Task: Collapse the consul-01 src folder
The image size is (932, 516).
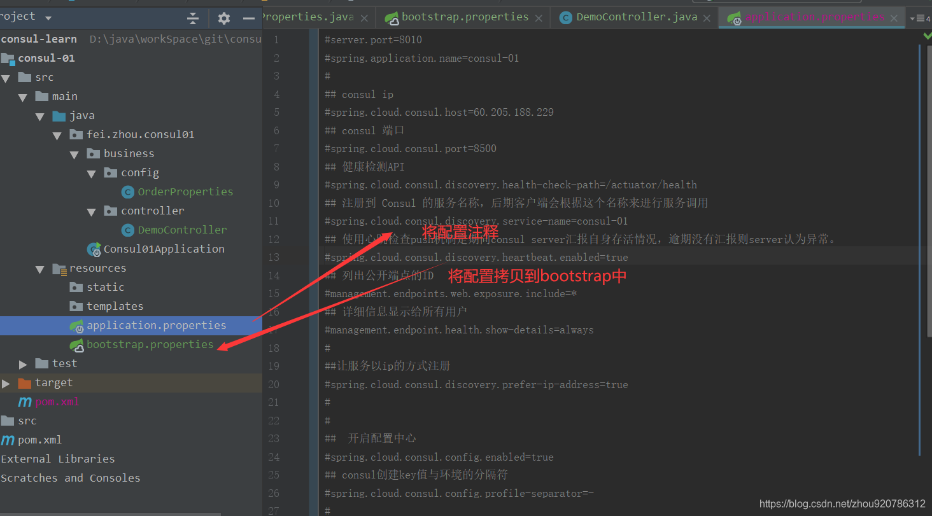Action: (x=6, y=78)
